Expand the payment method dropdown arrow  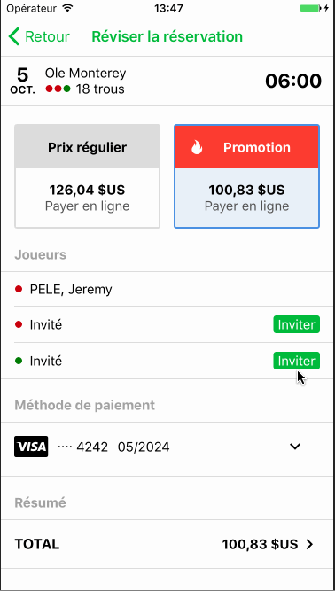coord(295,447)
